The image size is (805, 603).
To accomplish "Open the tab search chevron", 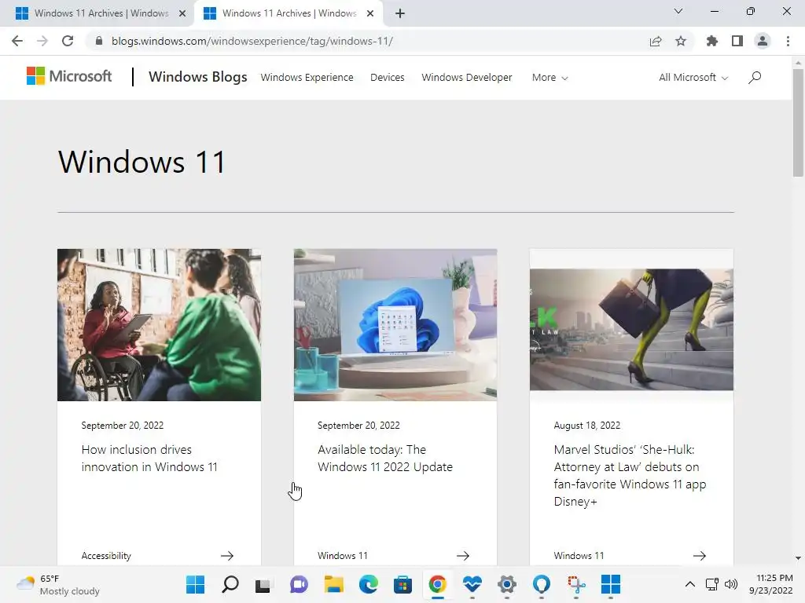I will (x=678, y=11).
